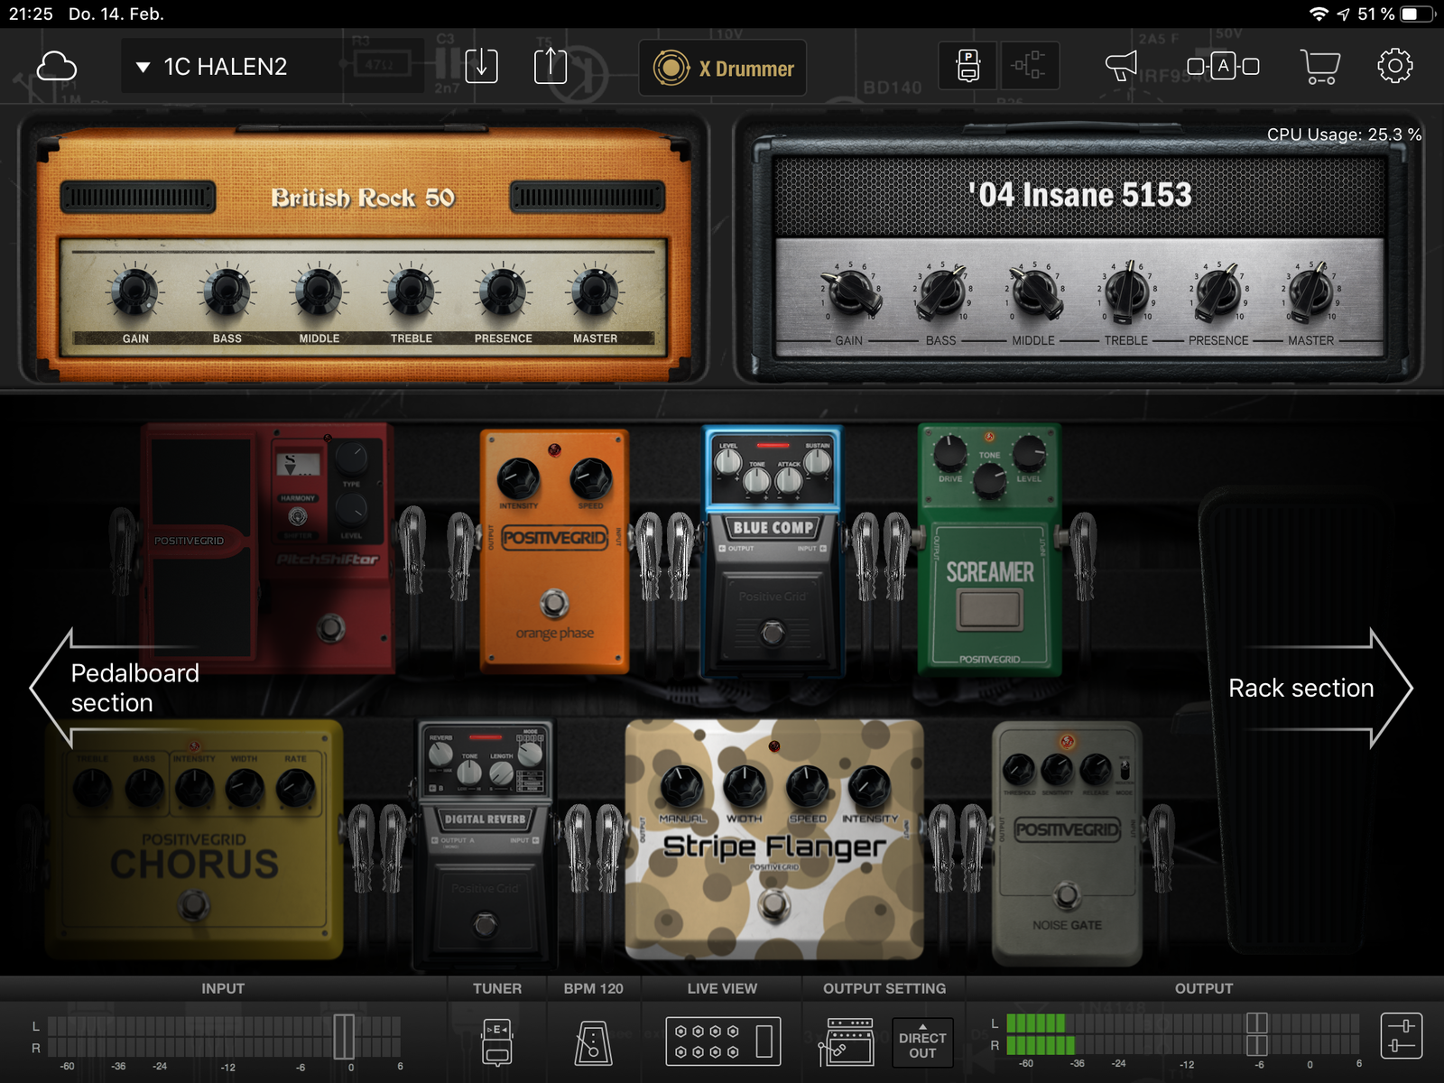
Task: Open the BPM metronome icon
Action: (593, 1042)
